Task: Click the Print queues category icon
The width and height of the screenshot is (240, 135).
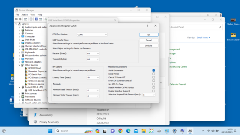Action: click(23, 93)
